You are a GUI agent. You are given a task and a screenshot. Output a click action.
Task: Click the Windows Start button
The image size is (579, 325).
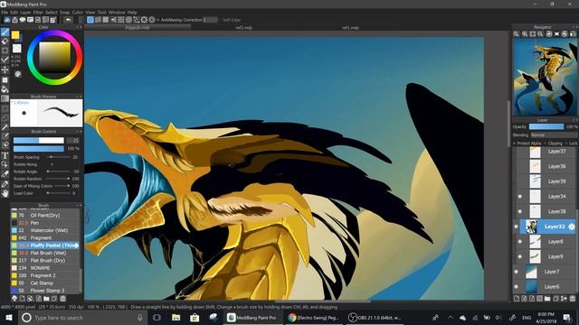coord(9,318)
